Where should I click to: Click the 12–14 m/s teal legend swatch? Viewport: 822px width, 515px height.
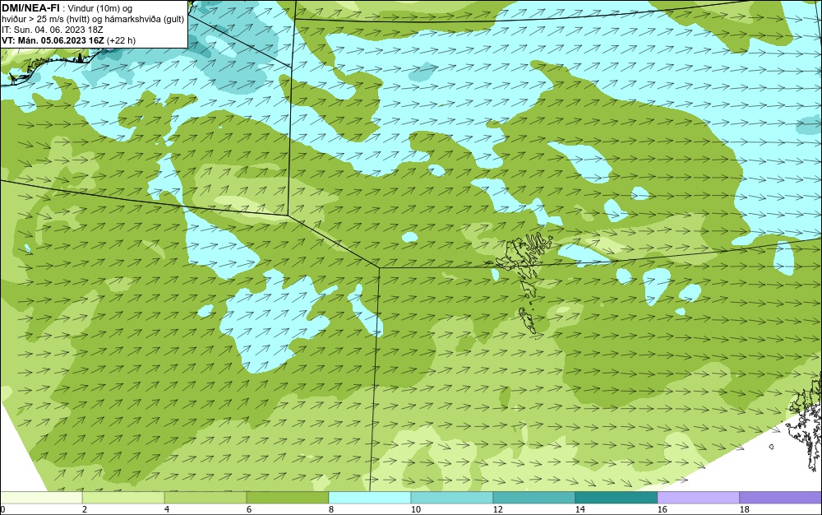pos(533,497)
